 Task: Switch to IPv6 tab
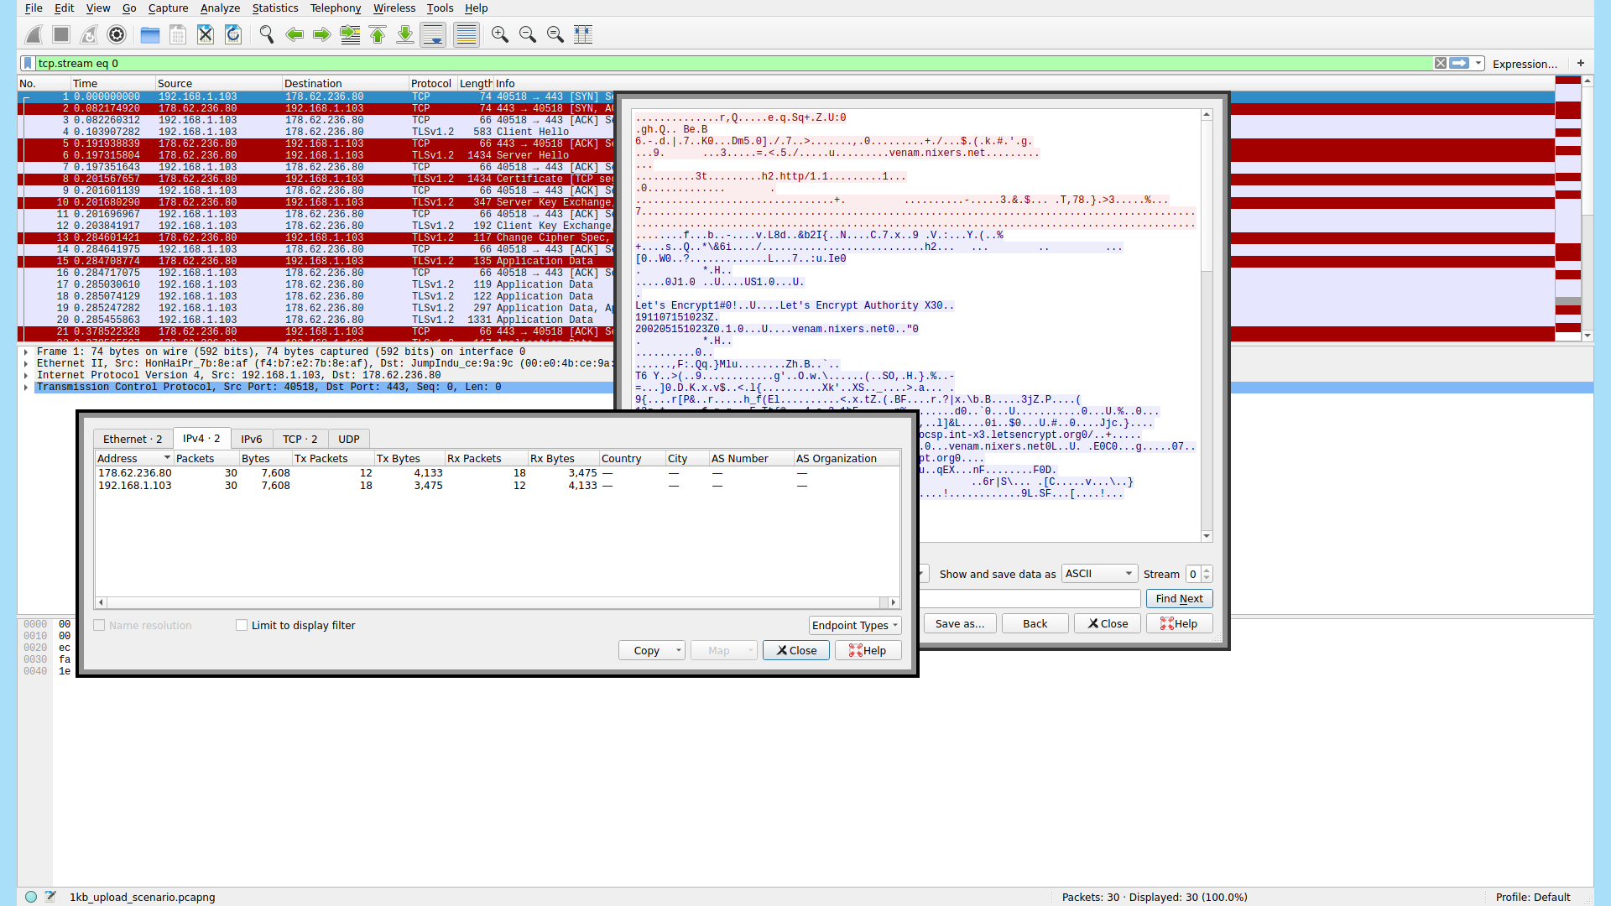[x=252, y=439]
